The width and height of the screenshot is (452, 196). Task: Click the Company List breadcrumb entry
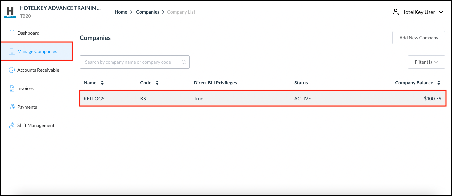tap(181, 12)
